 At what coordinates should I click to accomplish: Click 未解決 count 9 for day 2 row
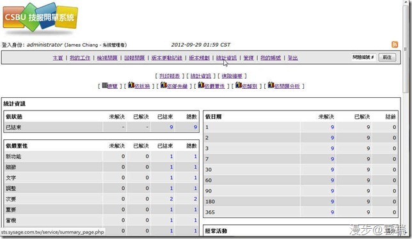point(333,138)
